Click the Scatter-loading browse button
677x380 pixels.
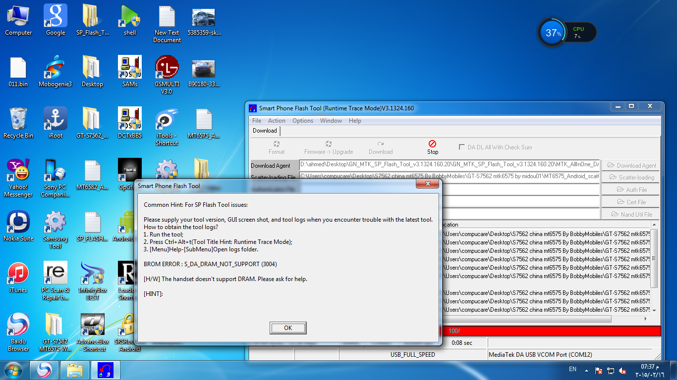click(x=631, y=177)
